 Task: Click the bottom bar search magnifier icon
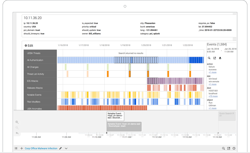coord(223,148)
